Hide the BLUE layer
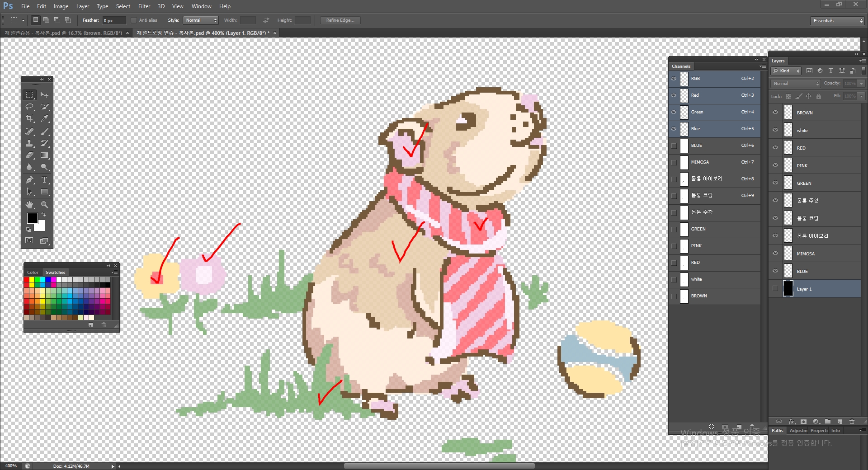The height and width of the screenshot is (470, 868). [775, 271]
